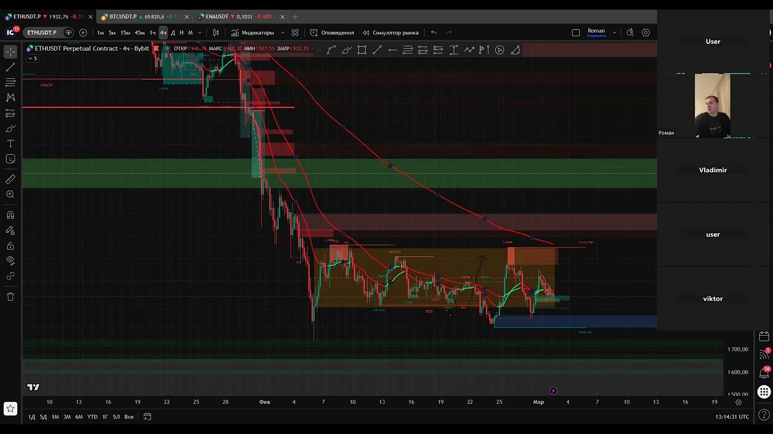The height and width of the screenshot is (434, 773).
Task: Click the redo arrow in top toolbar
Action: coord(449,33)
